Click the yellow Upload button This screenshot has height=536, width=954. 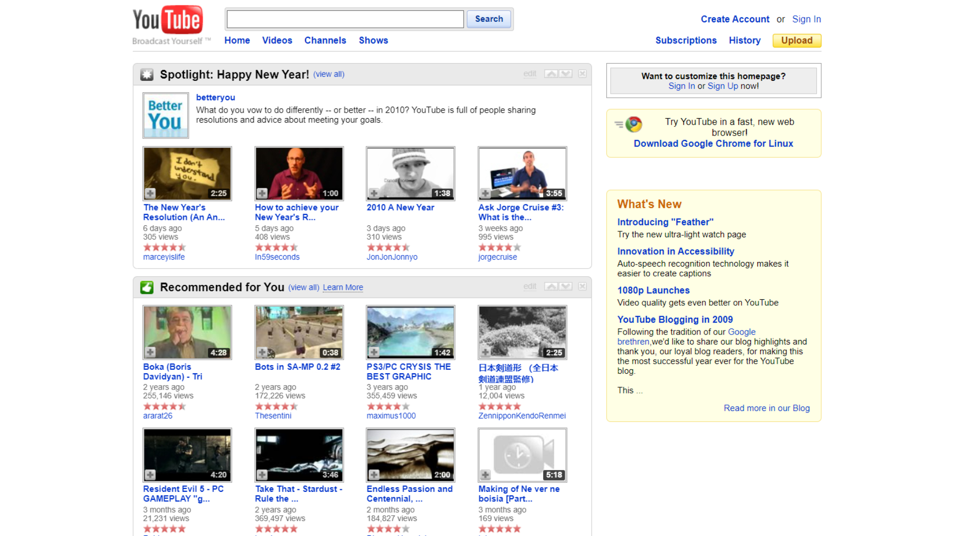(x=796, y=40)
